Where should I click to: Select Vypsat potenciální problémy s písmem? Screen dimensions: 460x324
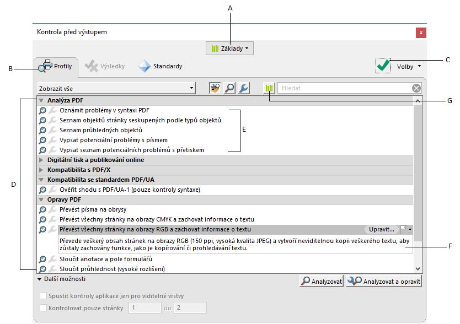(x=114, y=140)
